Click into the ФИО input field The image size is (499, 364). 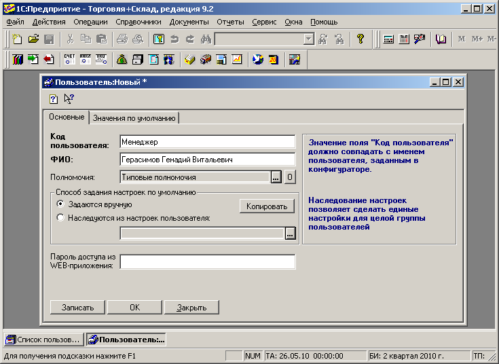click(x=208, y=159)
